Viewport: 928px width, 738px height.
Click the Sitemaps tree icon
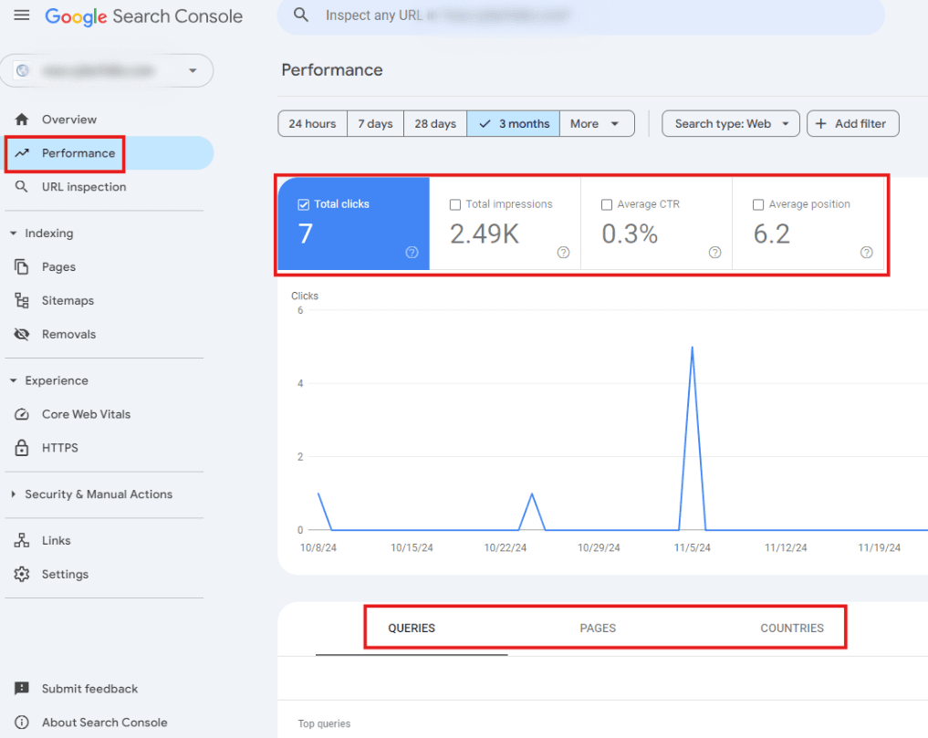[x=22, y=301]
